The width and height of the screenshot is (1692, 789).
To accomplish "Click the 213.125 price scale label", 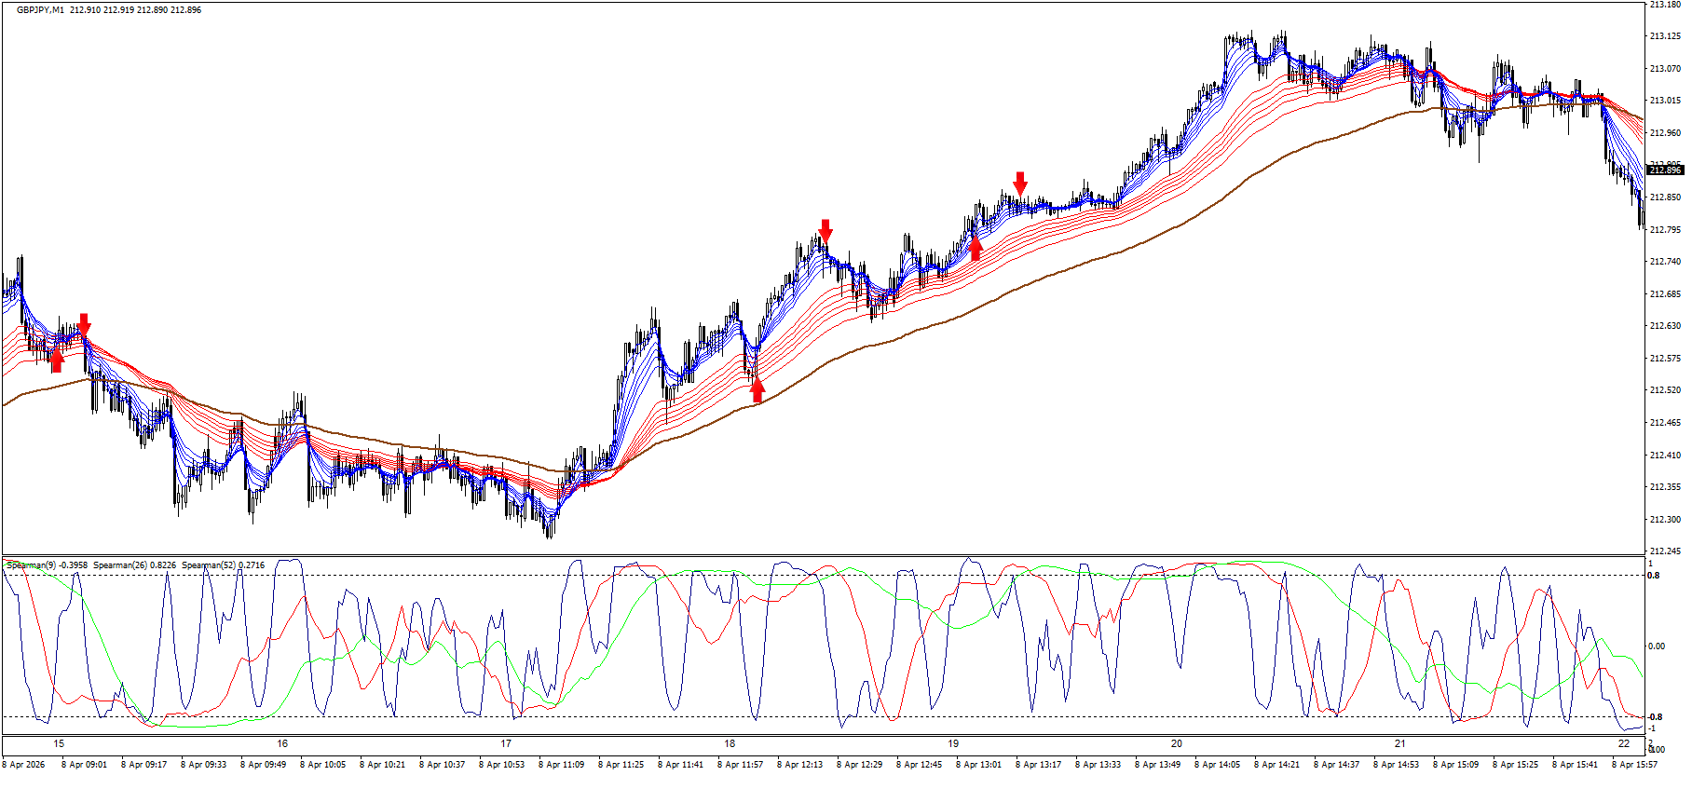I will [1665, 36].
